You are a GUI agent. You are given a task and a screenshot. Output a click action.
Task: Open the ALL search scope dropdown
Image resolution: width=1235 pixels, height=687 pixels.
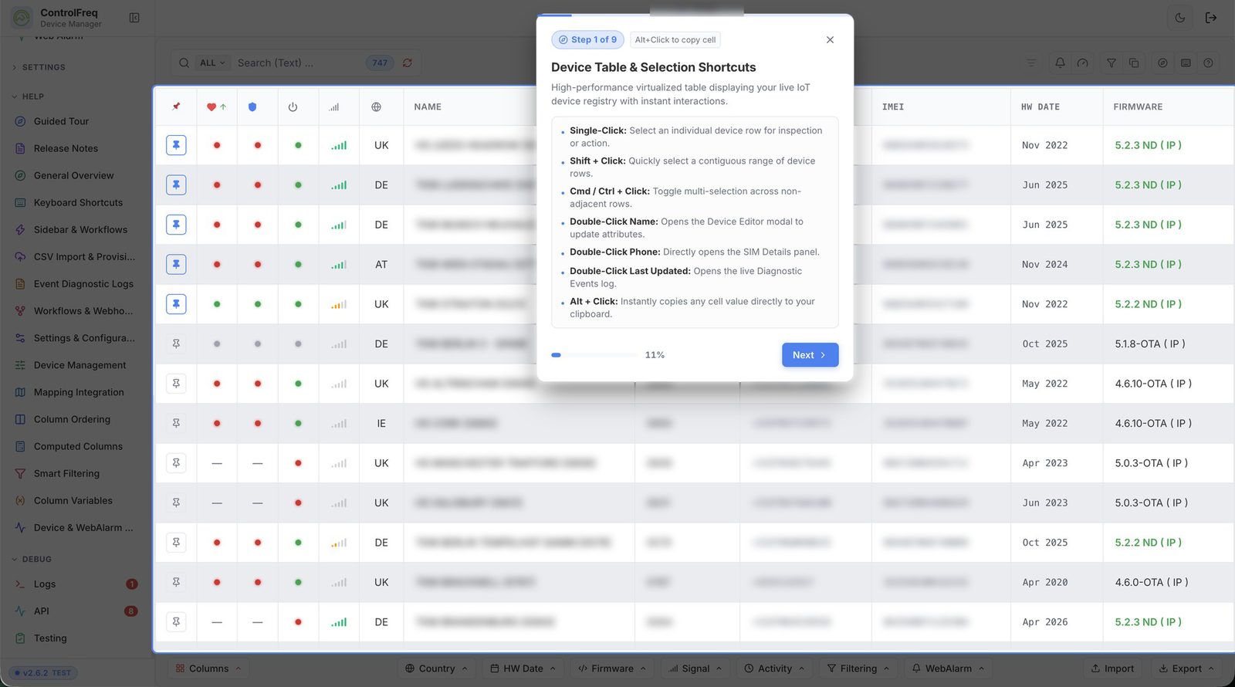tap(212, 63)
